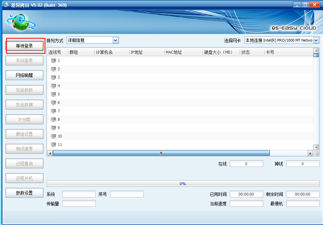Open 参数设置 settings button
Screen dimensions: 323x225
point(24,193)
